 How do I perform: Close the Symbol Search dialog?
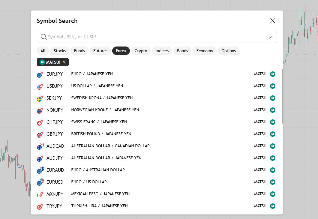pos(272,21)
